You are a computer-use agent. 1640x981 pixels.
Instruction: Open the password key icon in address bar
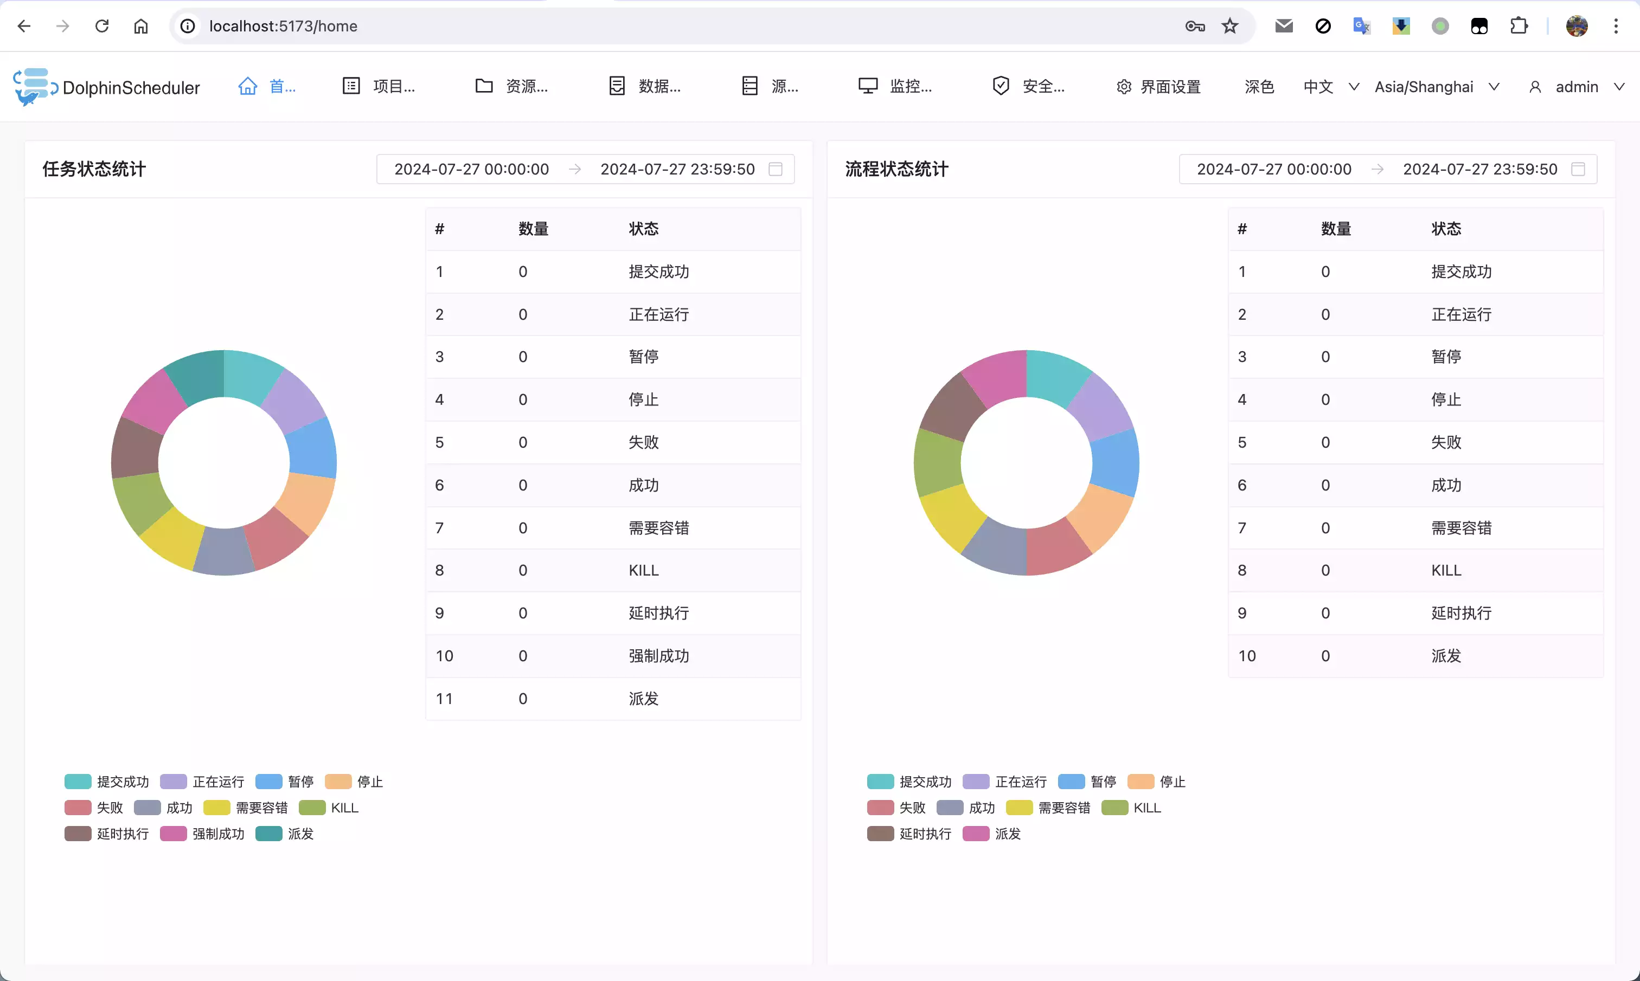coord(1195,26)
